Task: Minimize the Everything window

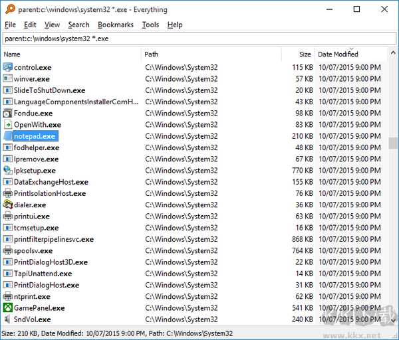Action: click(330, 9)
